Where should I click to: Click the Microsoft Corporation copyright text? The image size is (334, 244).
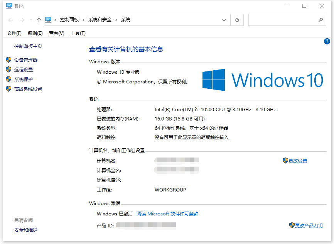[x=143, y=82]
